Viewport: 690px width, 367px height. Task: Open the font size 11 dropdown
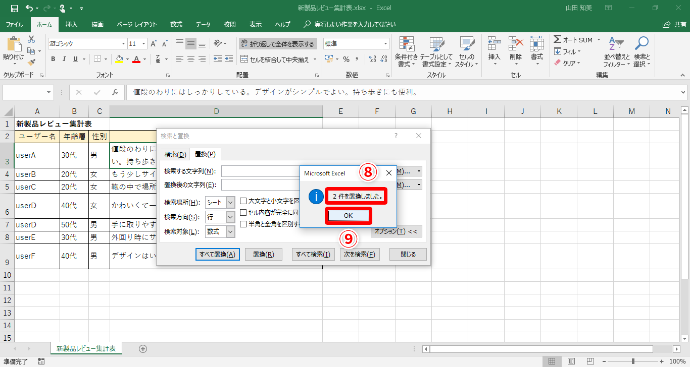144,44
